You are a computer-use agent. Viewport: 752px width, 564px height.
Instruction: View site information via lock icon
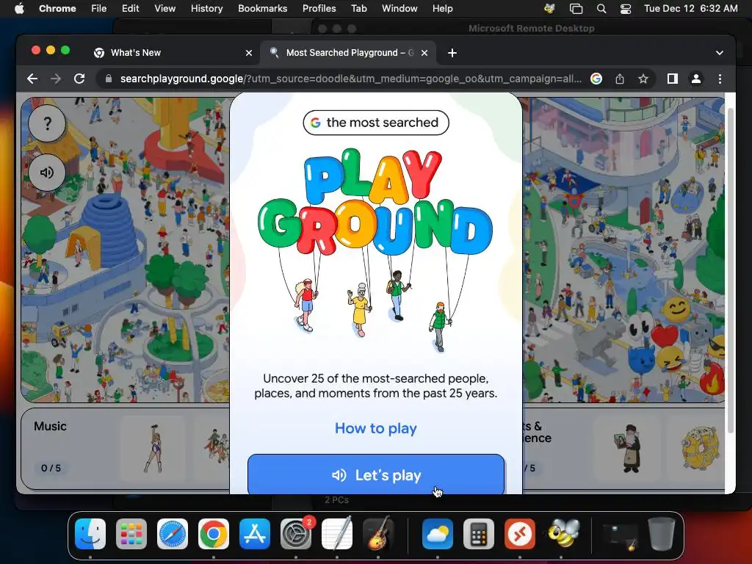point(109,79)
